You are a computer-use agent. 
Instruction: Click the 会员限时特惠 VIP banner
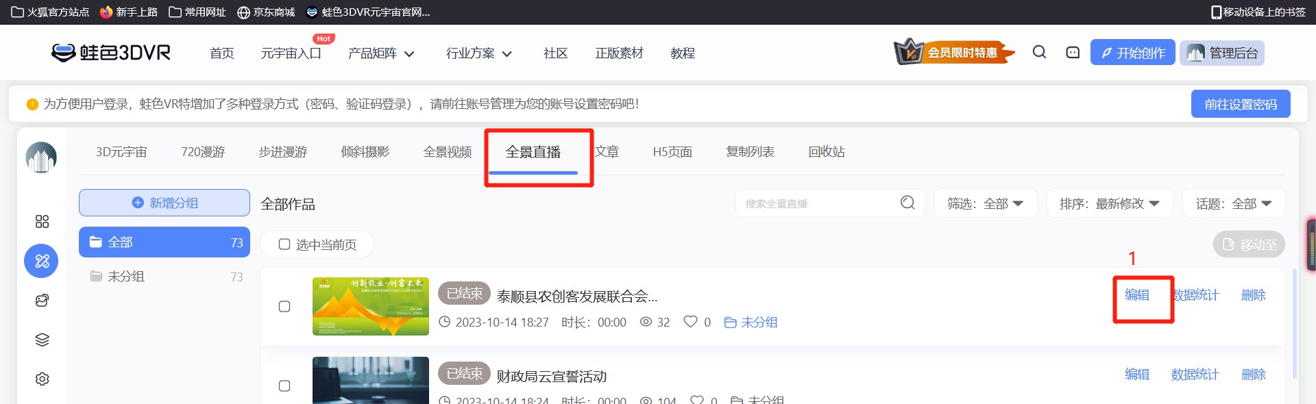tap(953, 52)
